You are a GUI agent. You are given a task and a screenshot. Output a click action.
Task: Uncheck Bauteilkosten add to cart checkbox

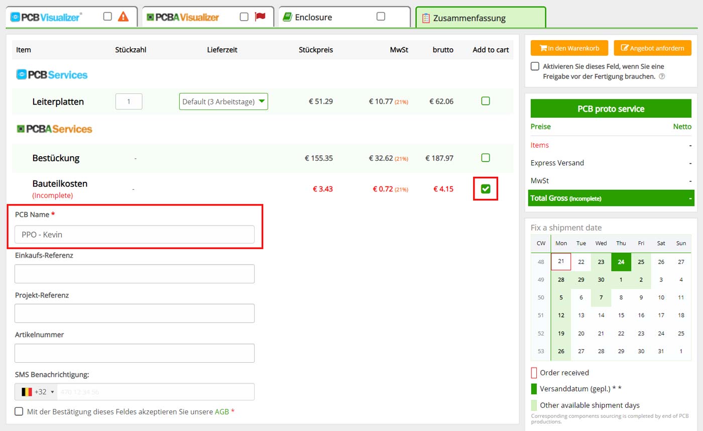[486, 189]
